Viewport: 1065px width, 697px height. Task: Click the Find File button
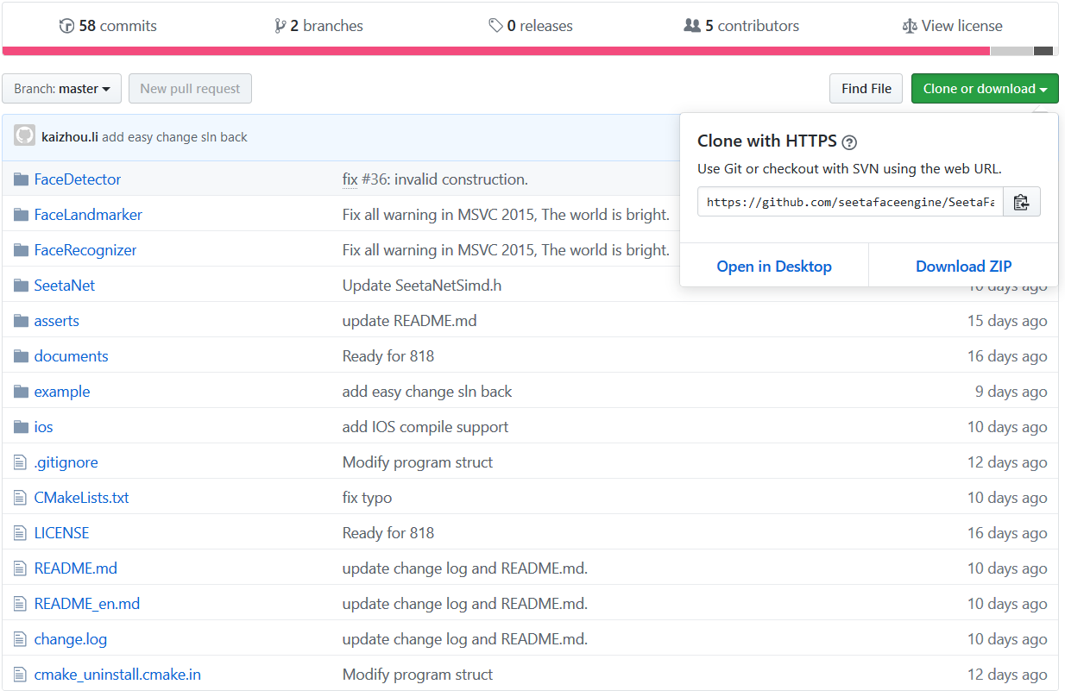pos(866,88)
